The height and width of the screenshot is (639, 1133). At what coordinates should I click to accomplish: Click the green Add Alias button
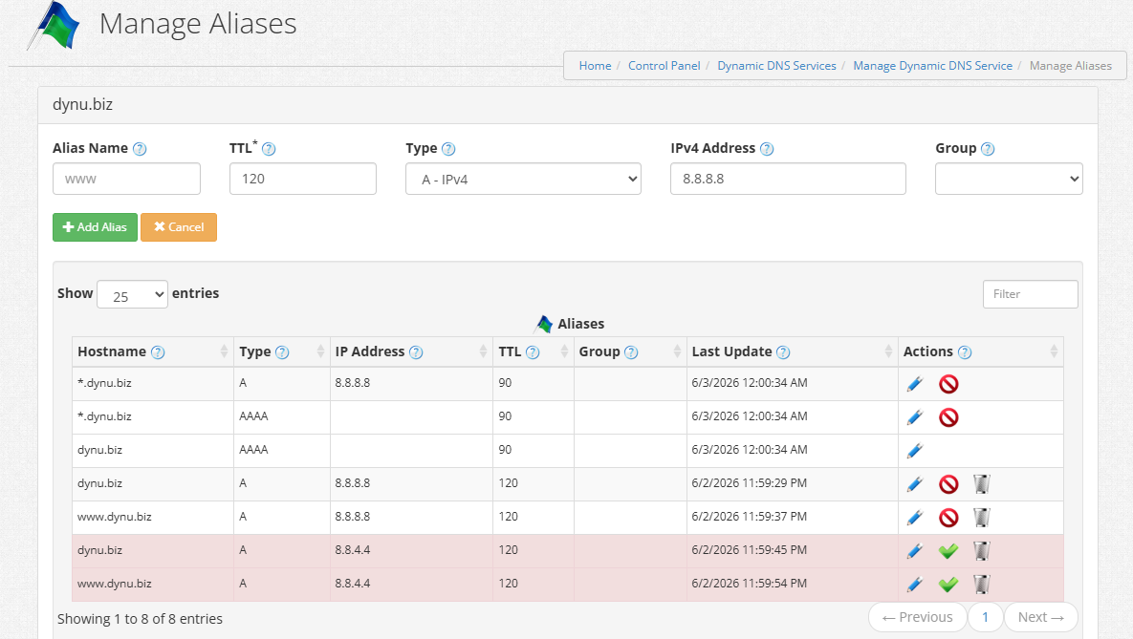tap(95, 227)
